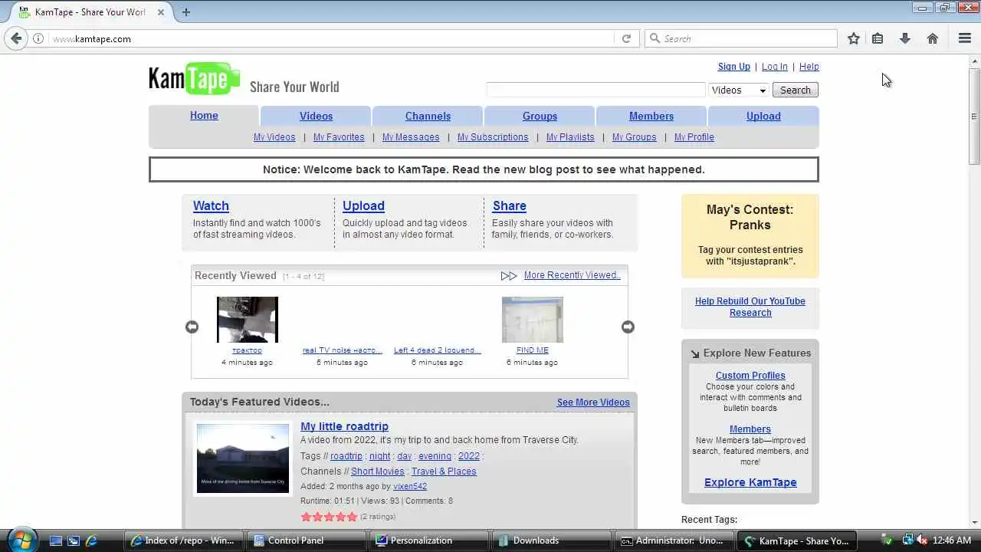The width and height of the screenshot is (981, 552).
Task: Go to the browser home page icon
Action: pyautogui.click(x=933, y=38)
